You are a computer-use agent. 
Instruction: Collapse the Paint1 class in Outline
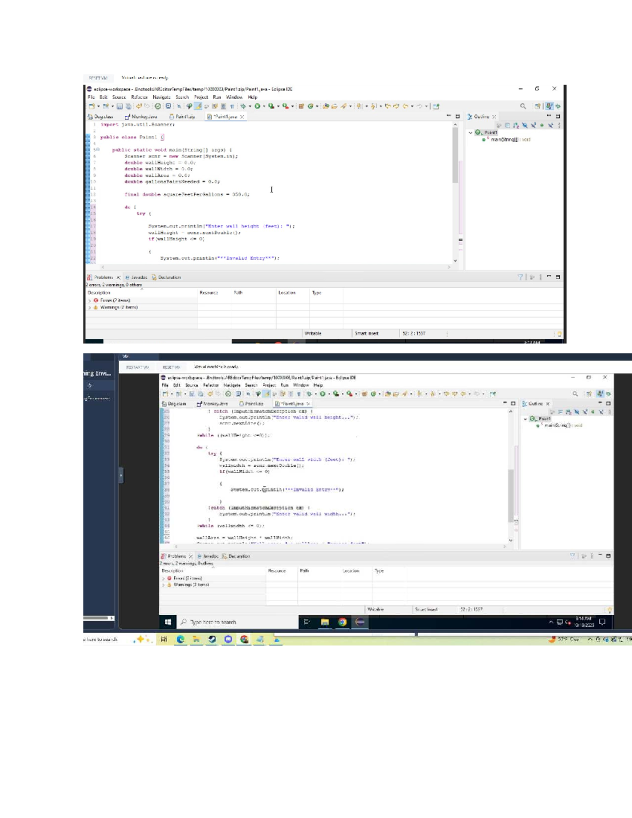point(471,134)
